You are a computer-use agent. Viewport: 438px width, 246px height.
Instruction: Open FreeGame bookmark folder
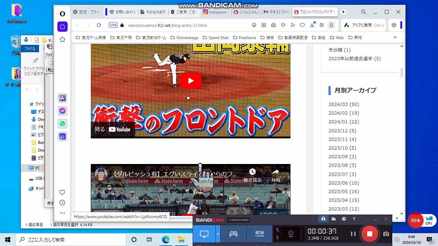pyautogui.click(x=244, y=38)
